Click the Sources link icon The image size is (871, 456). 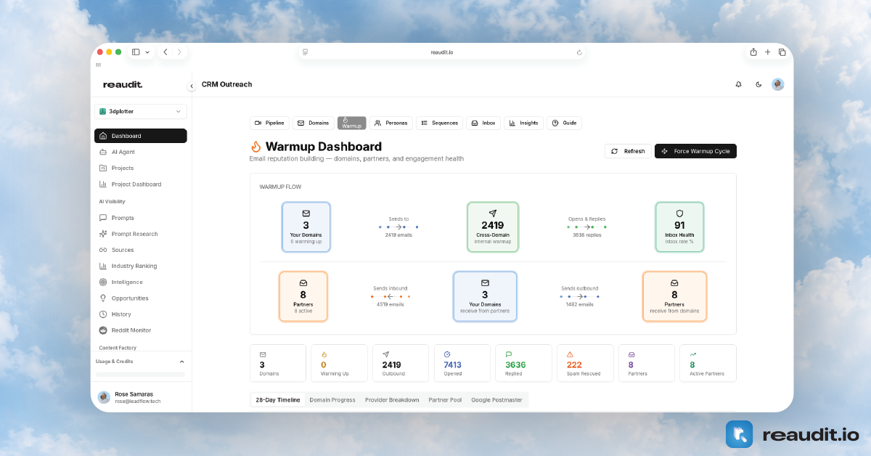point(103,250)
